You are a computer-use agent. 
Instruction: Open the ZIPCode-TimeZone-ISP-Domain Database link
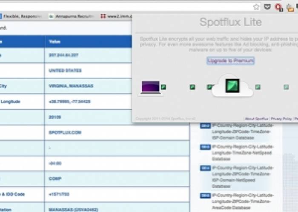(243, 131)
